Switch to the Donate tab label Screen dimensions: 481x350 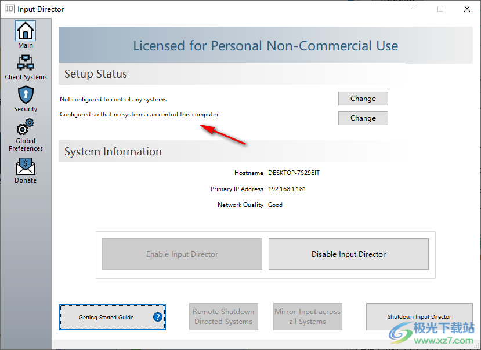coord(26,180)
